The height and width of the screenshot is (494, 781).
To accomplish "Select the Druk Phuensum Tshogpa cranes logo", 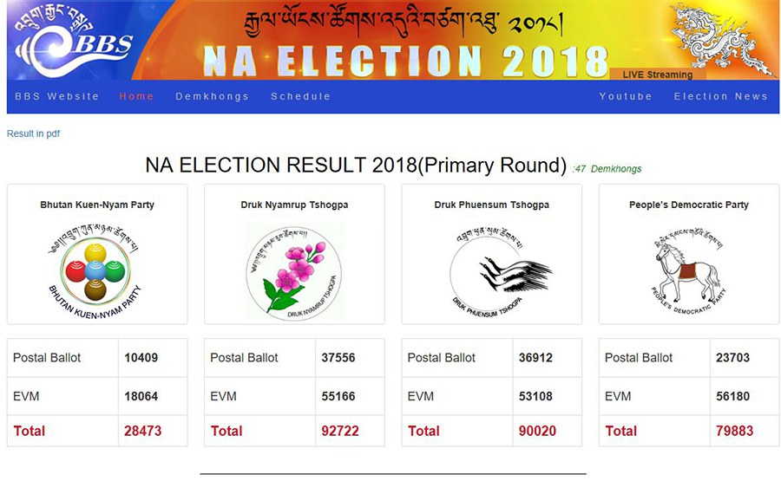I will tap(500, 273).
